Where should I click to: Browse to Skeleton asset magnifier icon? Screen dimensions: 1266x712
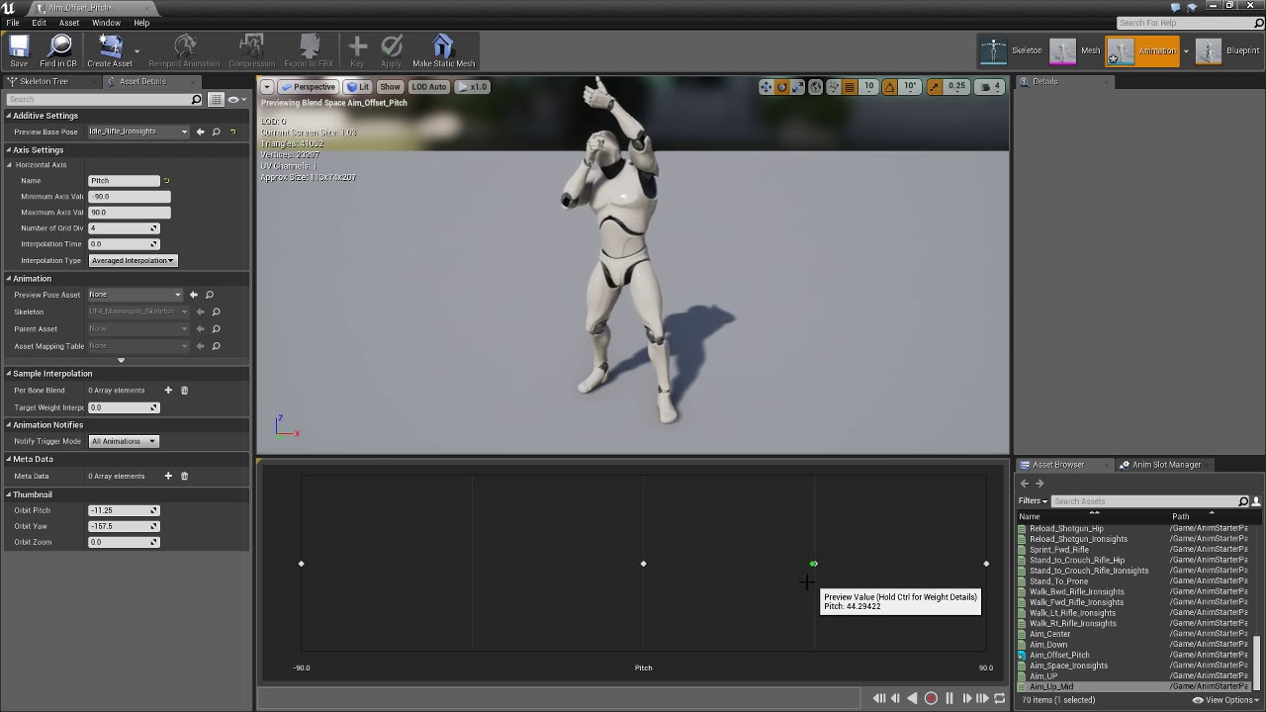[217, 311]
